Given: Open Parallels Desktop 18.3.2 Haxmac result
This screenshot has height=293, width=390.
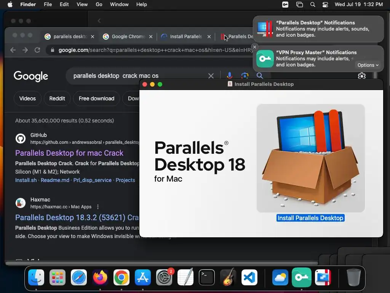Looking at the screenshot, I should point(77,217).
